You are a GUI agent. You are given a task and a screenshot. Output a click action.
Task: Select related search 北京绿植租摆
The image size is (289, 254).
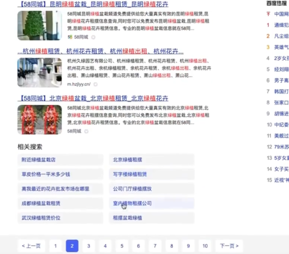[152, 160]
